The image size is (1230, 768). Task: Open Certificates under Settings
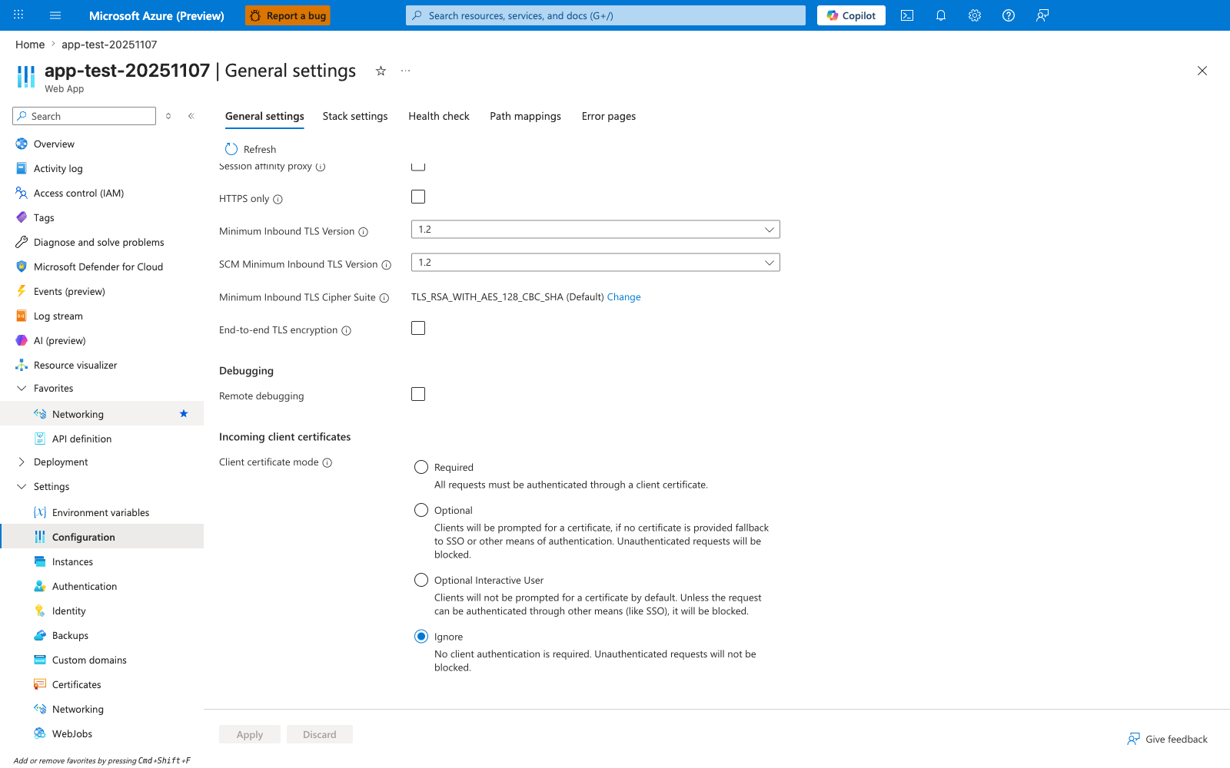77,684
